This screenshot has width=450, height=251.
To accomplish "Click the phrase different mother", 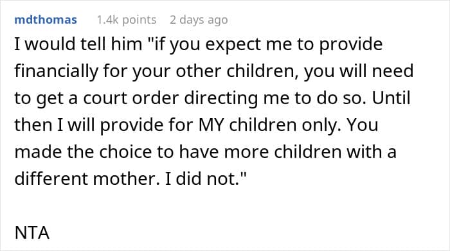I will [x=87, y=179].
